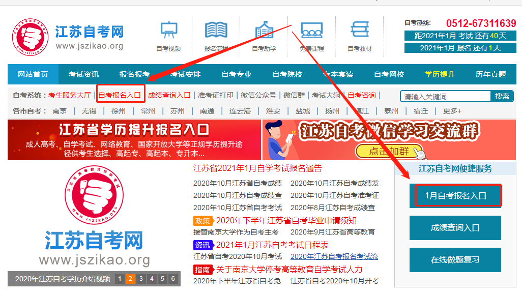Select 宿迁 city link

click(420, 111)
